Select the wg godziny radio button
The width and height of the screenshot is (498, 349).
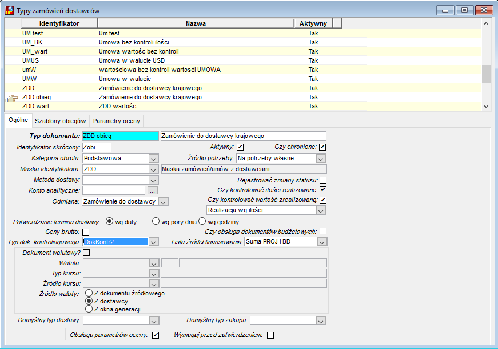point(202,221)
